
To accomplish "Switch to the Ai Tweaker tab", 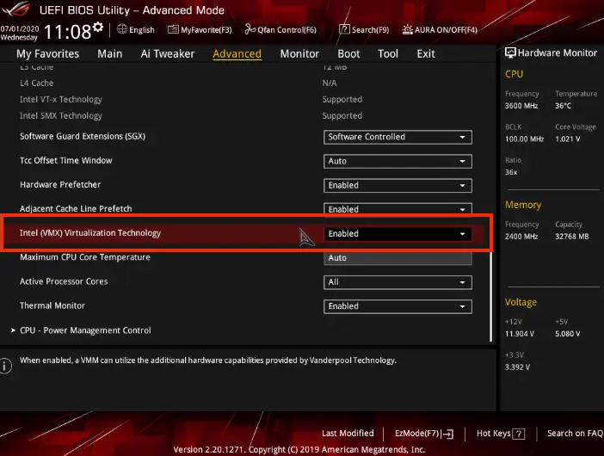I will click(x=168, y=54).
